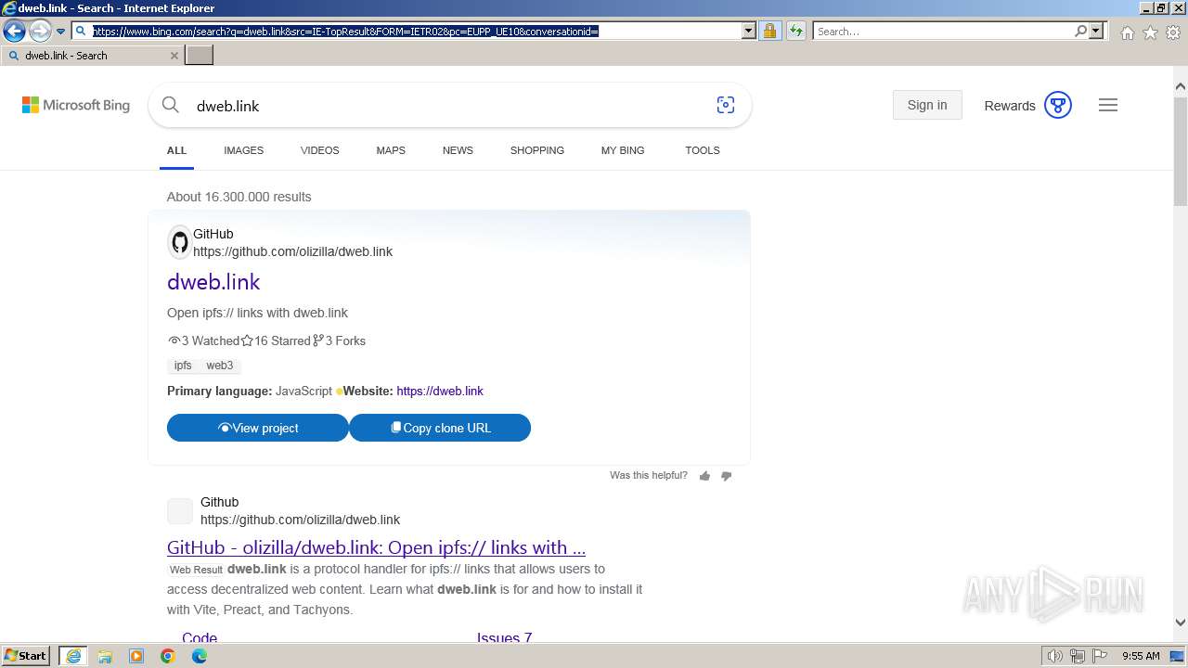Click the Sign in button
This screenshot has height=668, width=1188.
coord(927,105)
